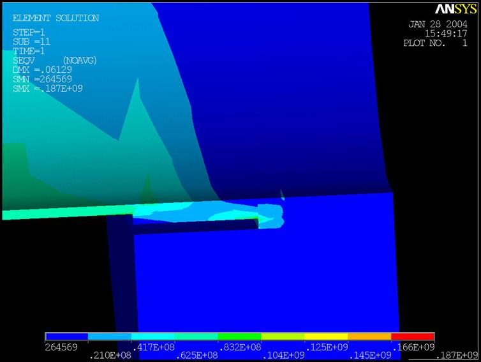Screen dimensions: 481x362
Task: Click the STEP=1 label
Action: pyautogui.click(x=29, y=32)
